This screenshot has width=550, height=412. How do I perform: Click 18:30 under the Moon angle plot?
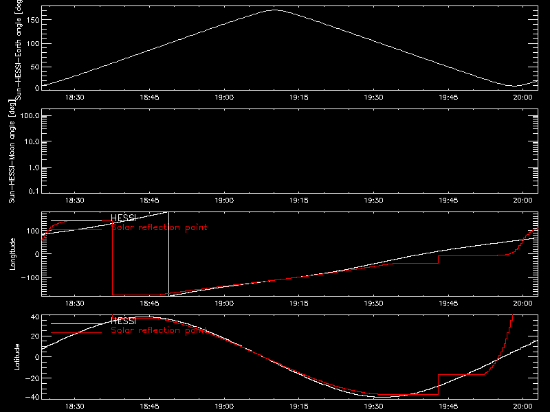(x=75, y=201)
